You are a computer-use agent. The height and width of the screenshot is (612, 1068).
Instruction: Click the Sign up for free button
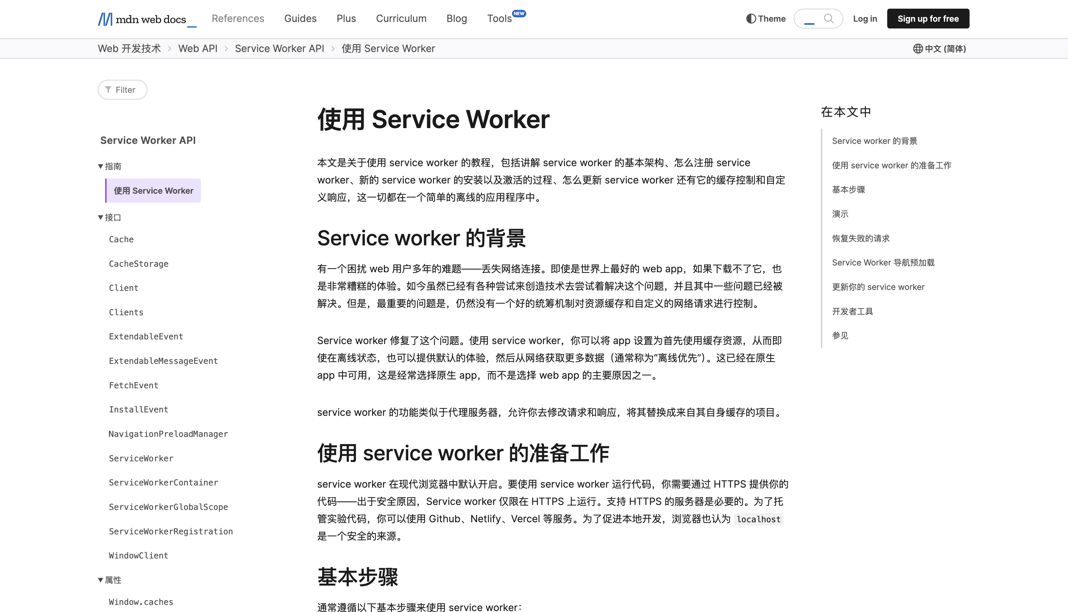(928, 18)
